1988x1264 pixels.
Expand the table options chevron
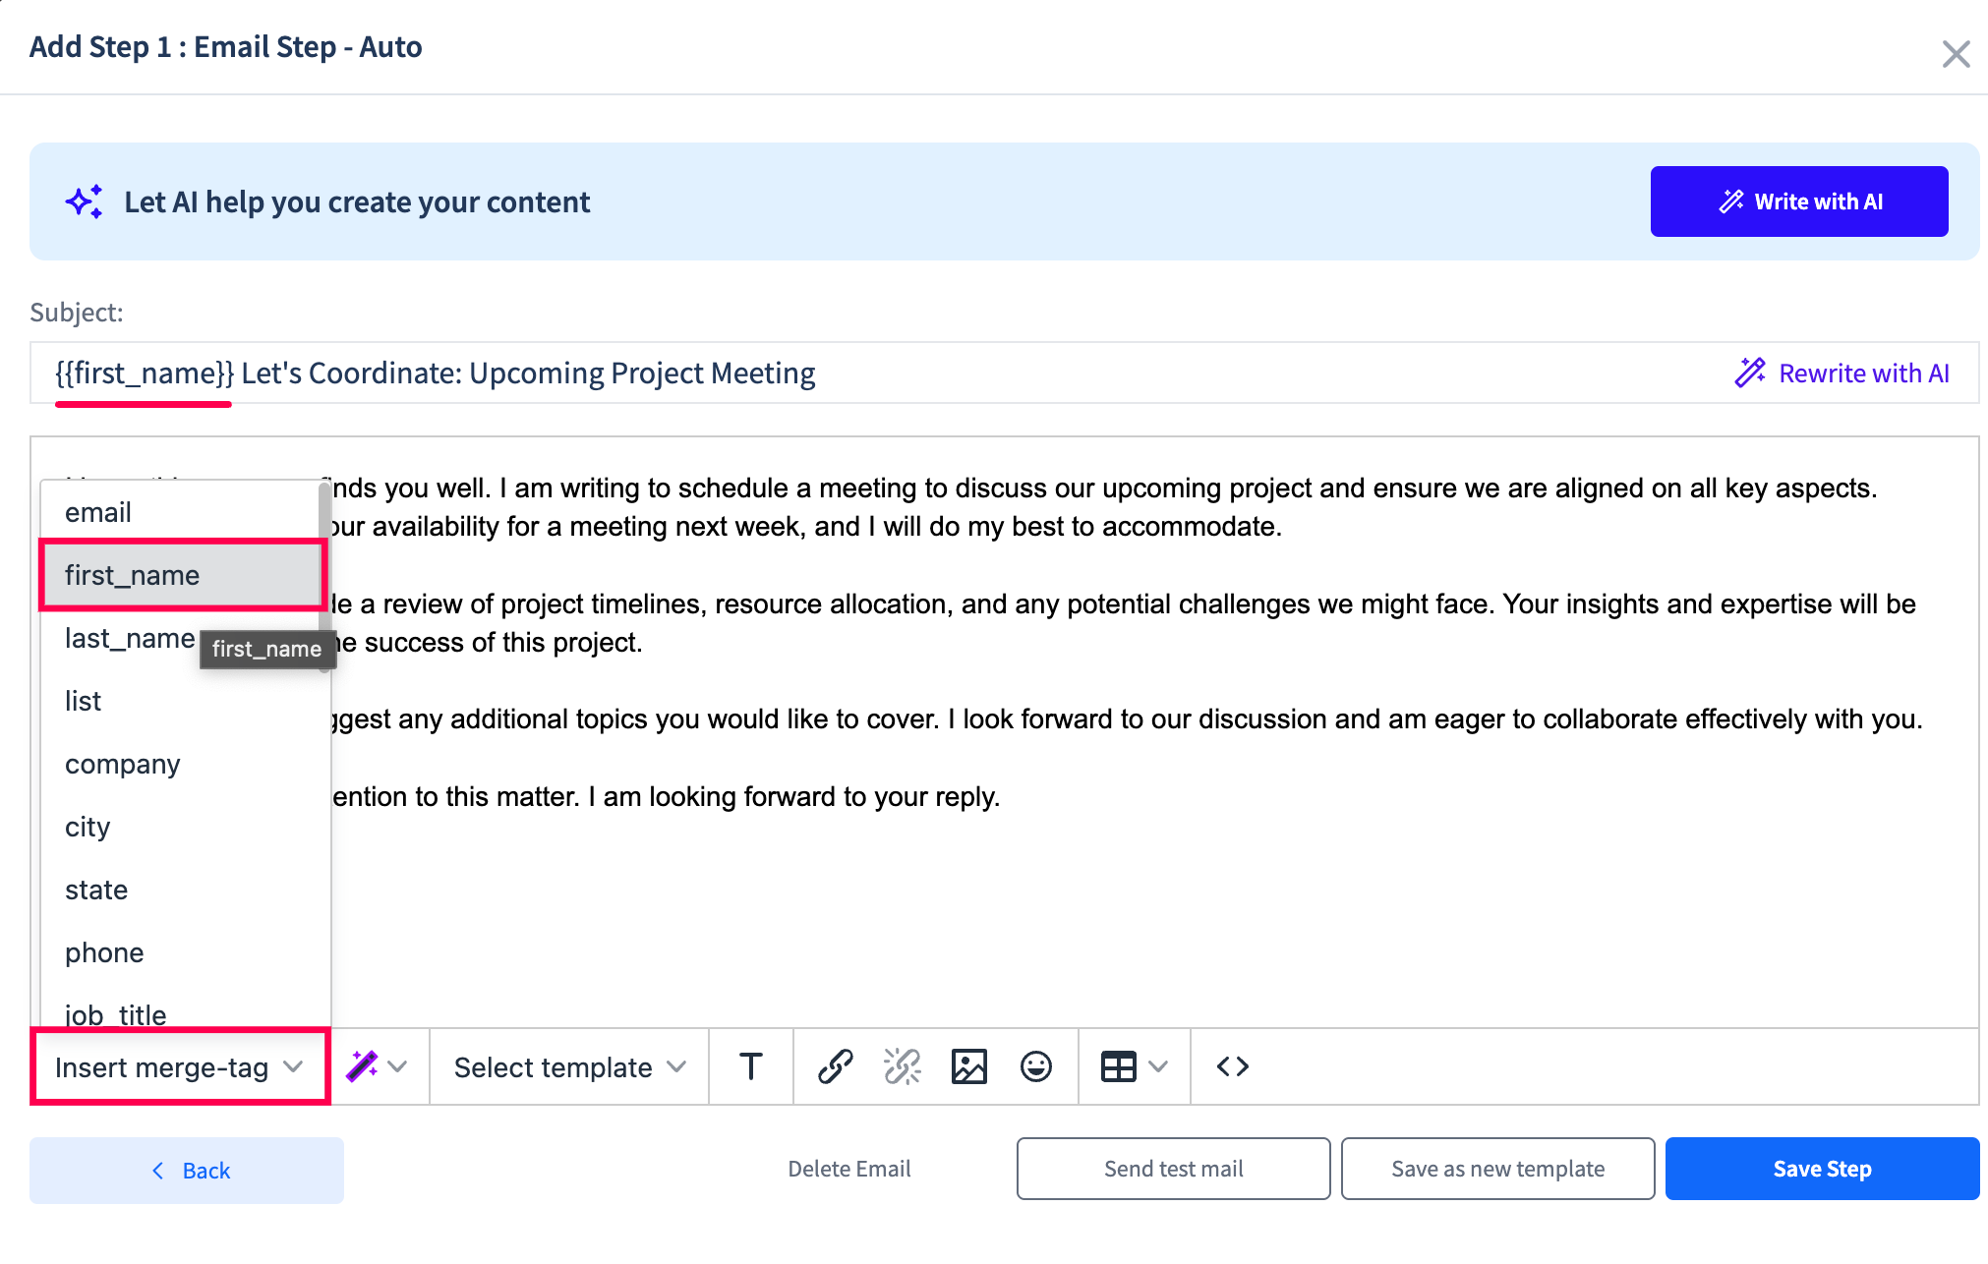(x=1158, y=1066)
